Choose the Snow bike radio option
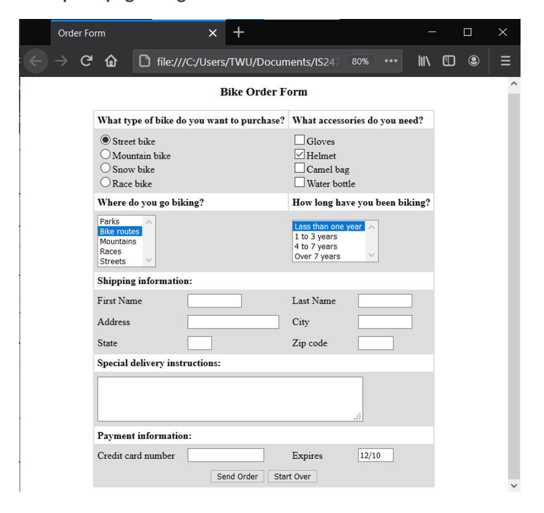This screenshot has height=513, width=544. (x=106, y=168)
